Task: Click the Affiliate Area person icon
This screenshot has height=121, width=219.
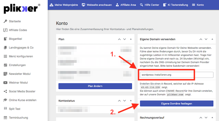Action: click(x=117, y=5)
